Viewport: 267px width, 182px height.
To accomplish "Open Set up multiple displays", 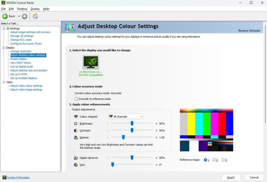I will click(x=24, y=78).
